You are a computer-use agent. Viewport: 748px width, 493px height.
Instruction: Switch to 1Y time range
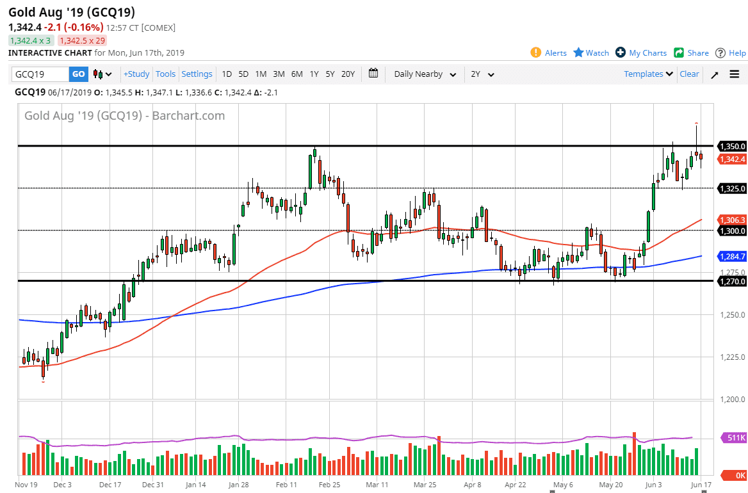pyautogui.click(x=314, y=74)
